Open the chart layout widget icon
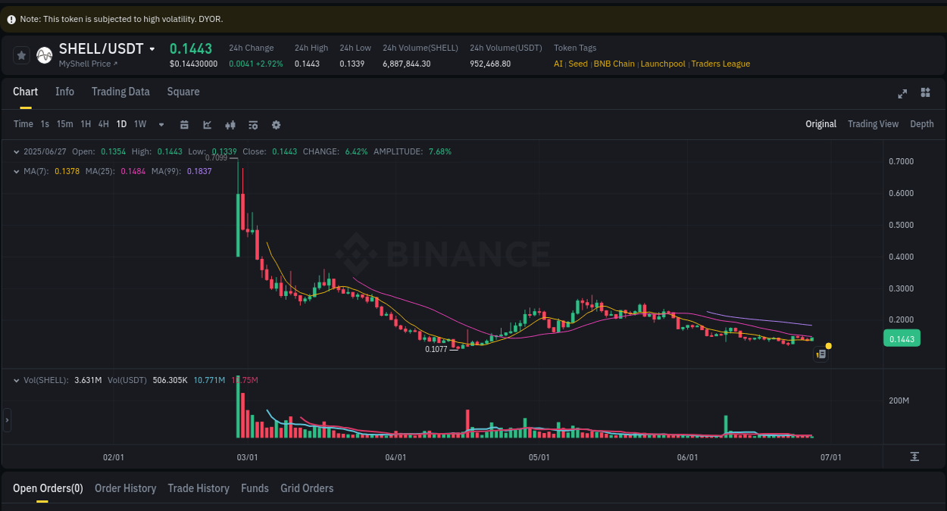 [x=925, y=92]
